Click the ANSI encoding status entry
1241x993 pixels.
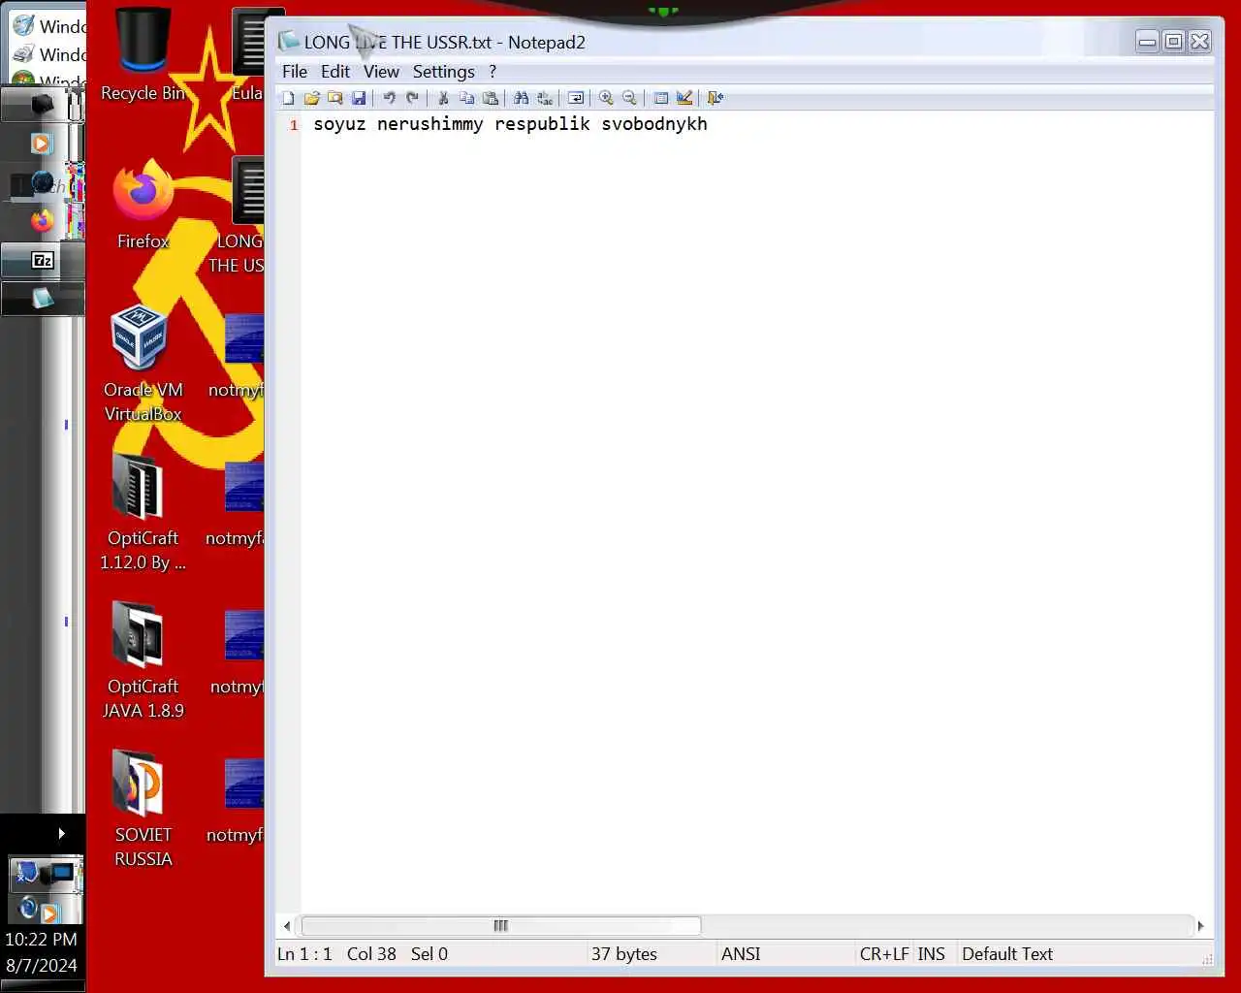tap(741, 954)
